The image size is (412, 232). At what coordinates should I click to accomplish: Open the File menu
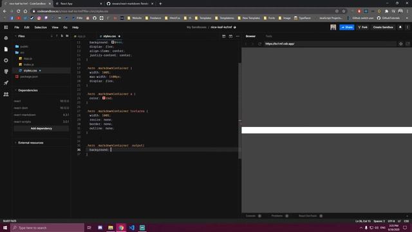pyautogui.click(x=17, y=27)
